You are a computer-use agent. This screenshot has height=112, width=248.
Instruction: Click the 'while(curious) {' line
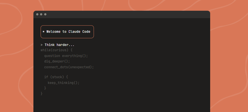click(x=56, y=50)
